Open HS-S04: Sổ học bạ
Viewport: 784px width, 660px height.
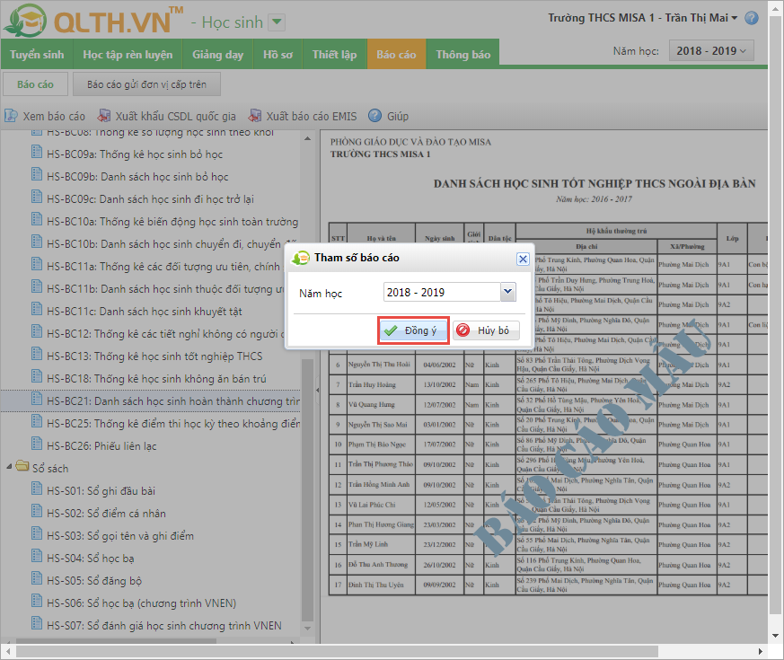(91, 559)
